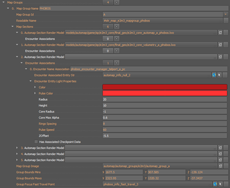This screenshot has height=188, width=230.
Task: Click blank square button after section 0 render model
Action: 226,33
